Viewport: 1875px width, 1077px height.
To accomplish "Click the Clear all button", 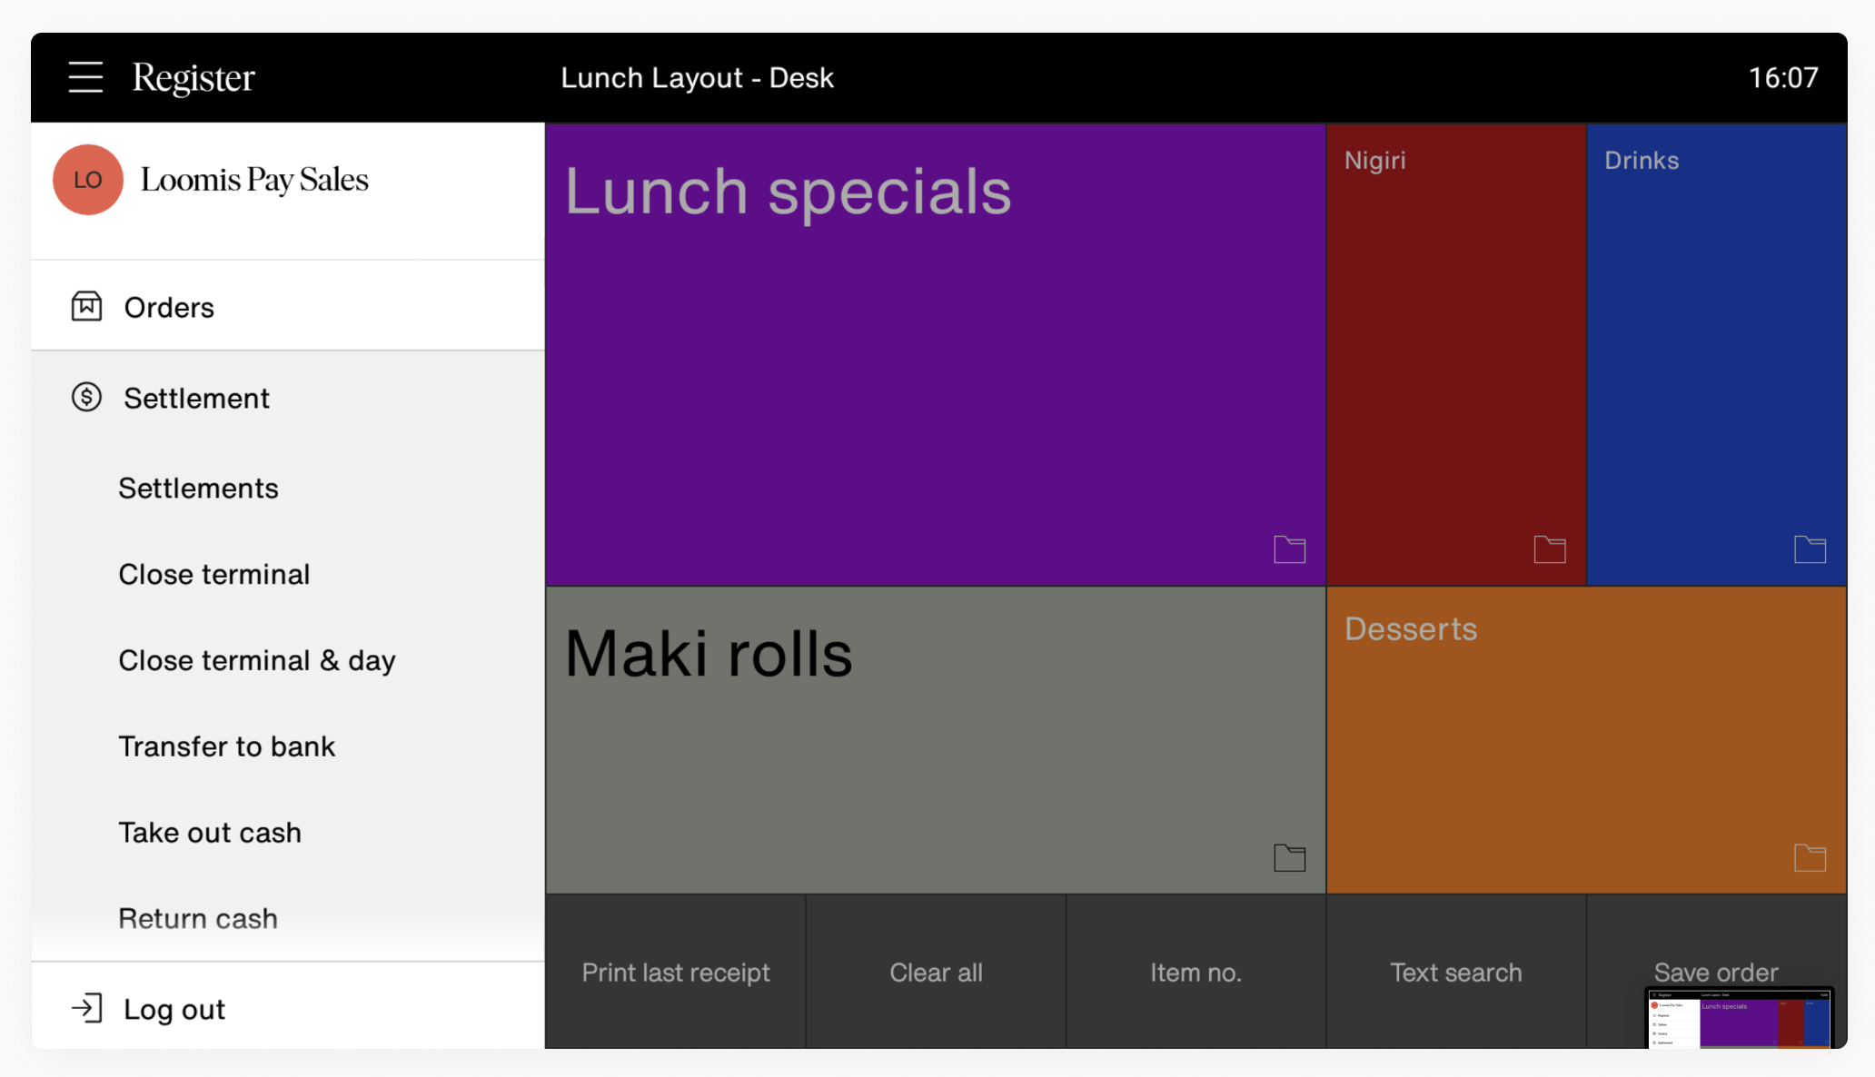I will [936, 973].
